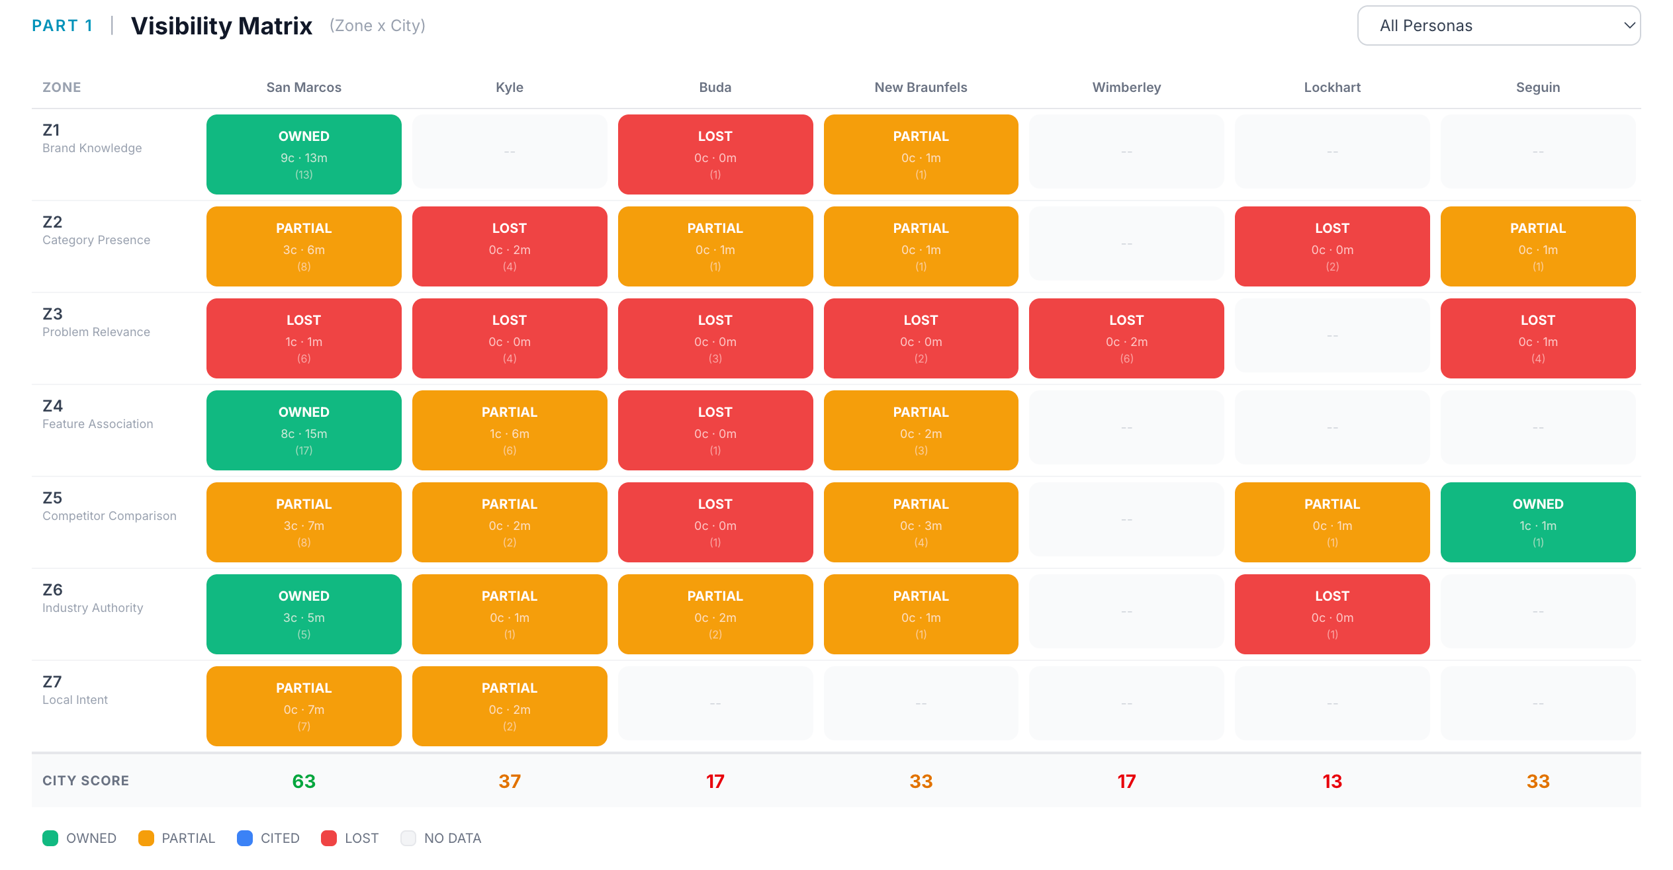Click Z1 Kyle empty no-data cell
The image size is (1673, 870).
coord(510,152)
